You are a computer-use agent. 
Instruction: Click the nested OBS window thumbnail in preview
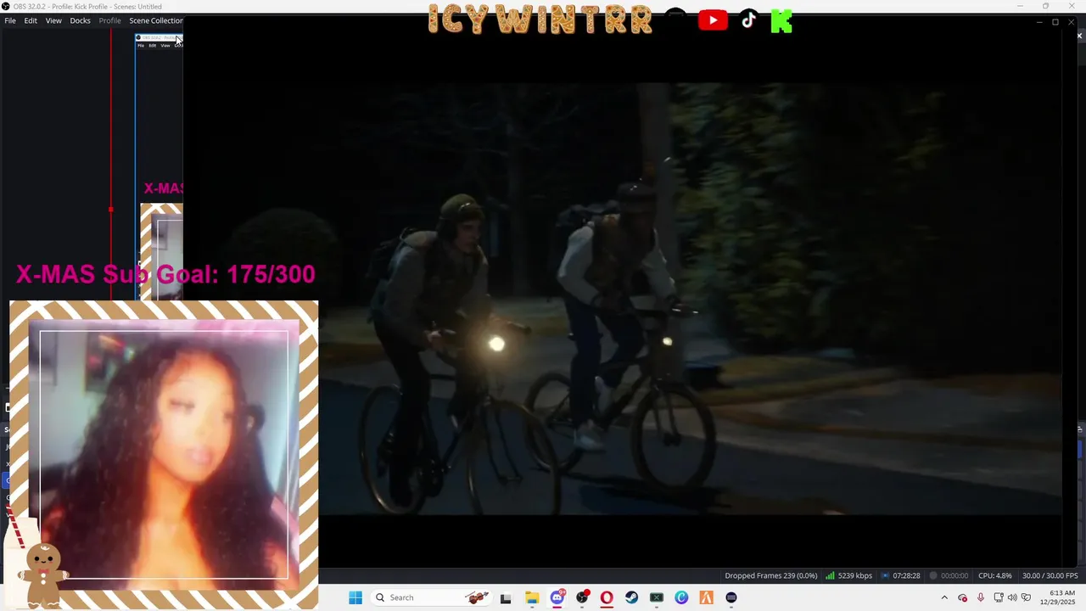pyautogui.click(x=160, y=166)
